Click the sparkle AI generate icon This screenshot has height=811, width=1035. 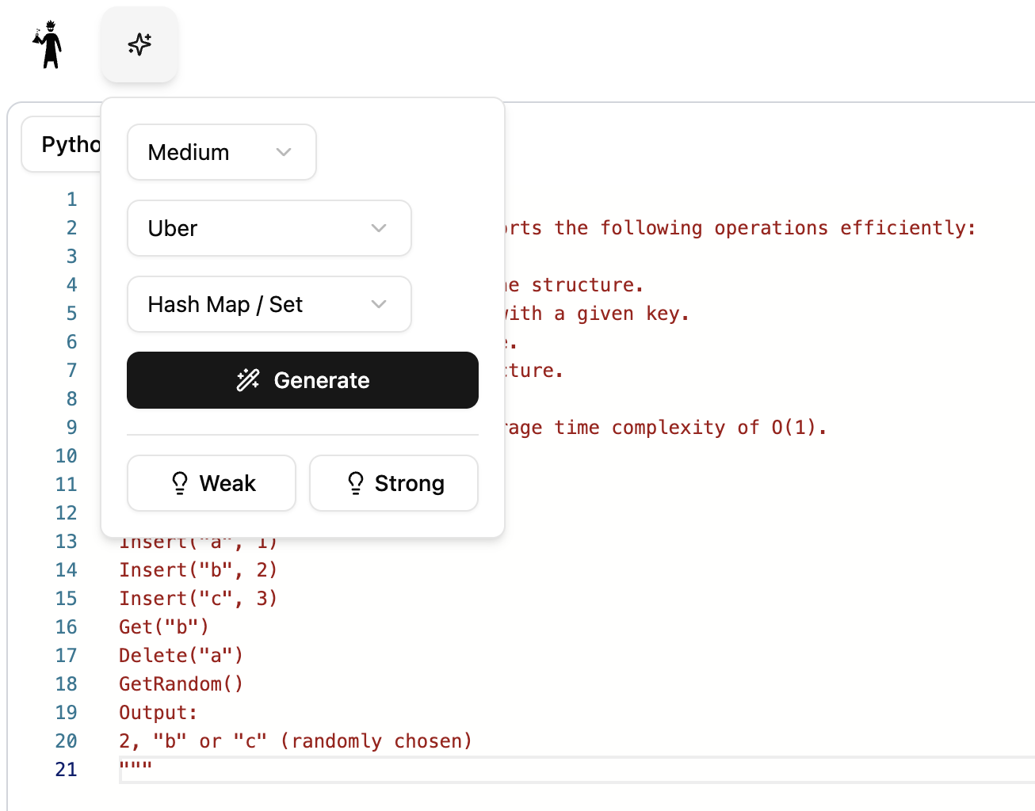(x=139, y=44)
